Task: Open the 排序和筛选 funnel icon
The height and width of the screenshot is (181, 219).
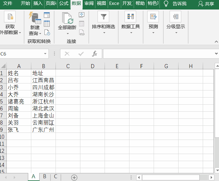Action: [x=103, y=17]
